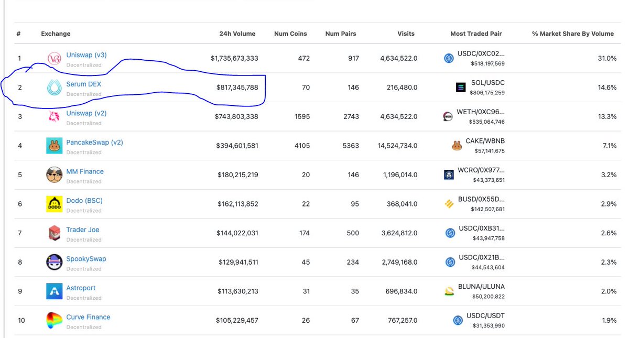629x338 pixels.
Task: Click the $1,735,673,333 volume value
Action: coord(234,58)
